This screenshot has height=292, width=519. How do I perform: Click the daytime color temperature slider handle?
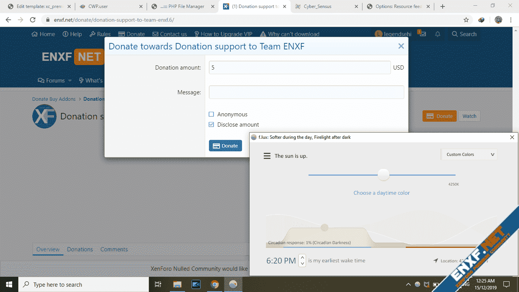(383, 175)
